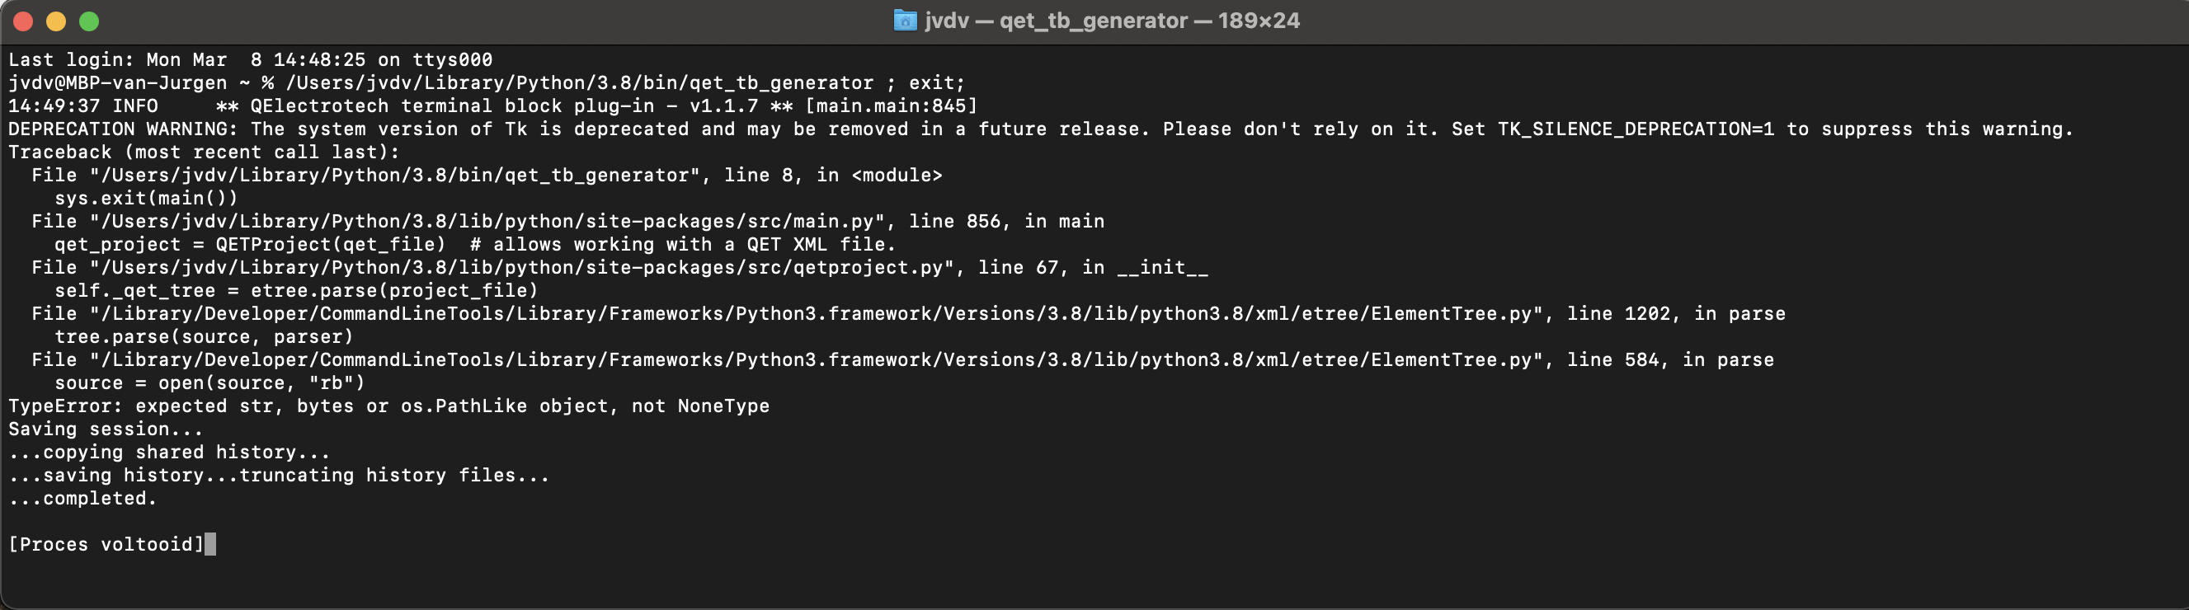Minimize the window using the yellow button
This screenshot has height=610, width=2189.
56,21
